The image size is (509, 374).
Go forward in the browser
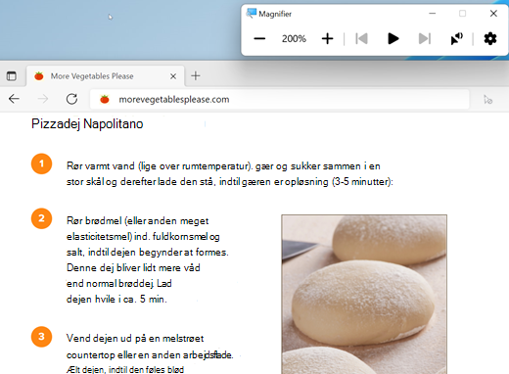click(43, 99)
